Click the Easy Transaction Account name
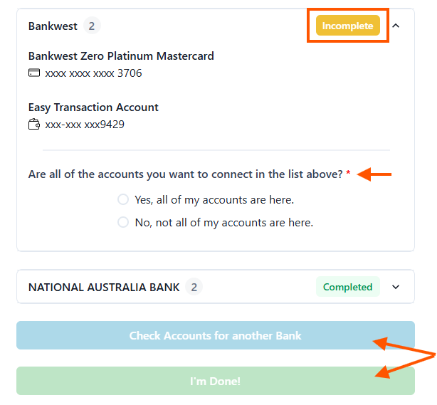437x405 pixels. click(93, 107)
